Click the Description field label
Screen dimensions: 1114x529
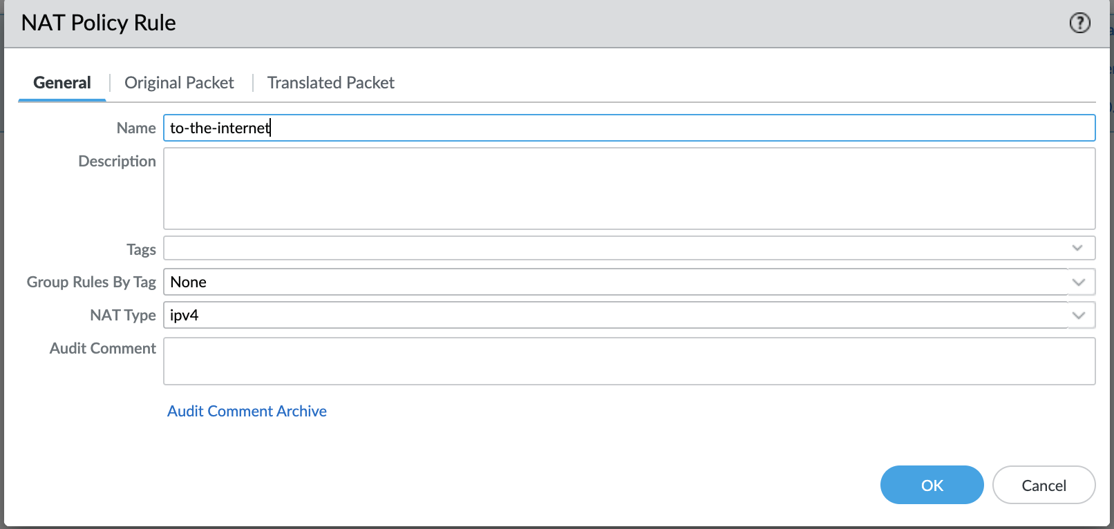pyautogui.click(x=117, y=161)
